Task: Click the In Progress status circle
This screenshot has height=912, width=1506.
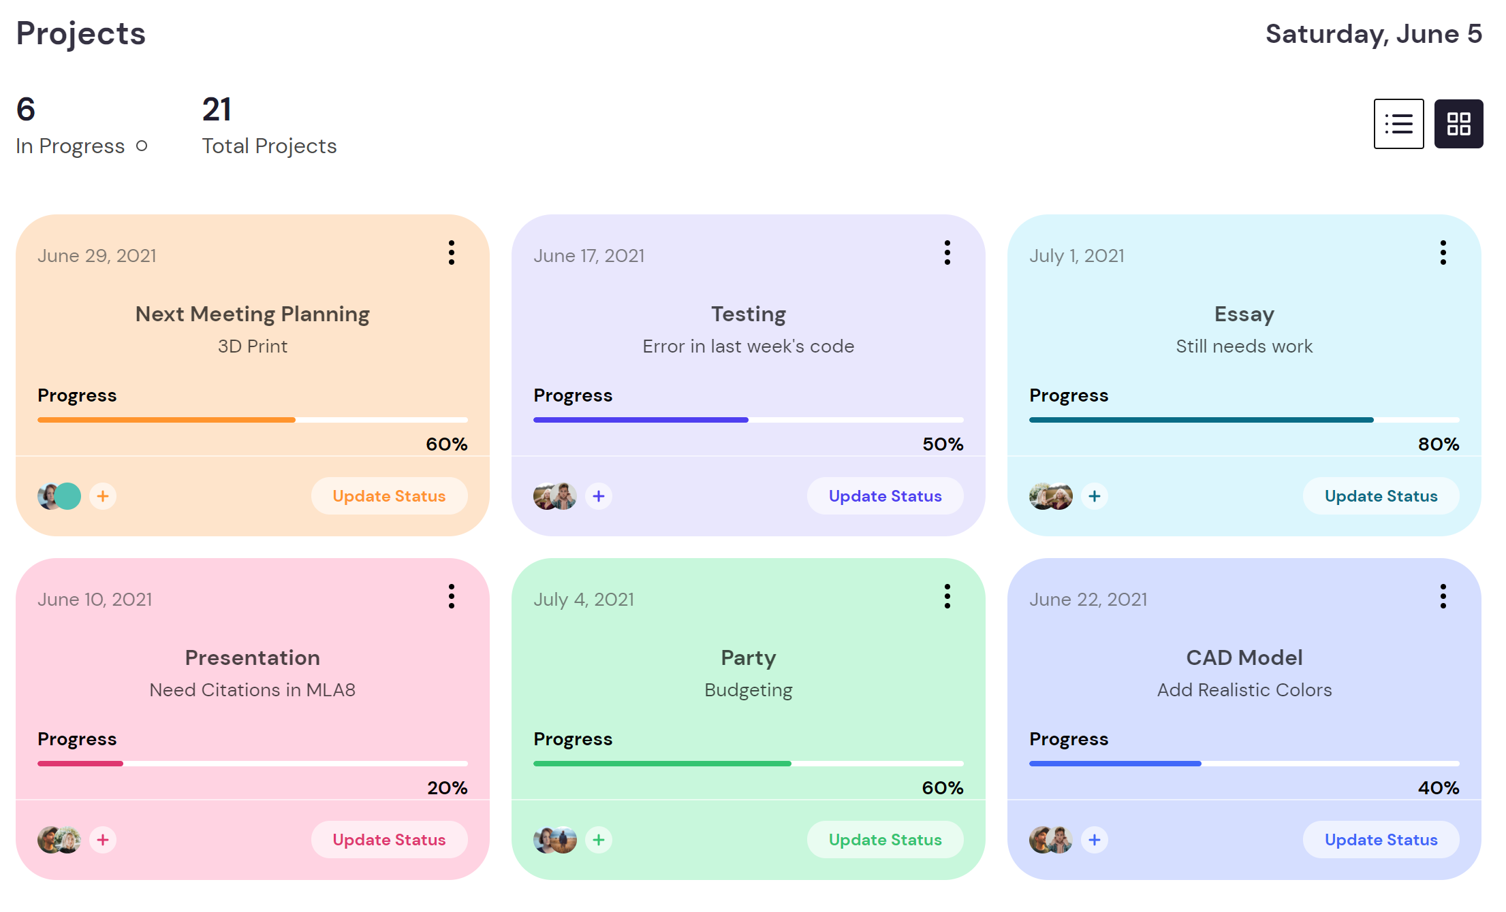Action: pyautogui.click(x=142, y=146)
